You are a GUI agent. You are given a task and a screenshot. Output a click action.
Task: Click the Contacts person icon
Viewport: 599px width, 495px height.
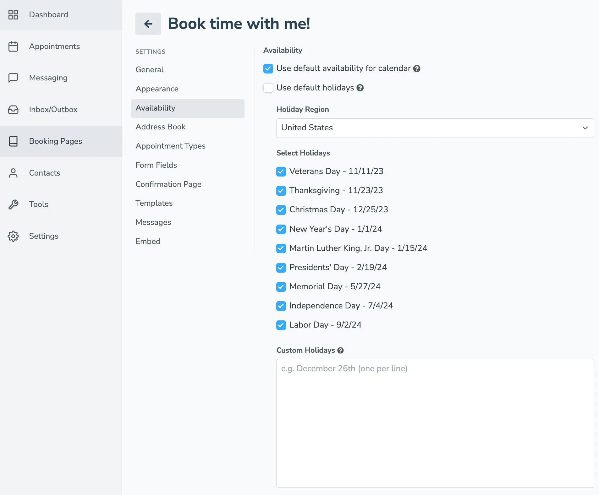pyautogui.click(x=13, y=173)
